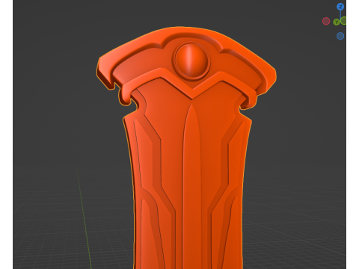The height and width of the screenshot is (269, 359).
Task: Click the unlabeled lower blue axis circle
Action: click(x=340, y=36)
